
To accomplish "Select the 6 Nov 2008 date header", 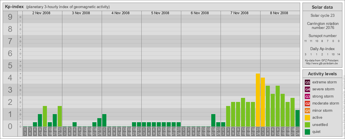I will pyautogui.click(x=200, y=13).
